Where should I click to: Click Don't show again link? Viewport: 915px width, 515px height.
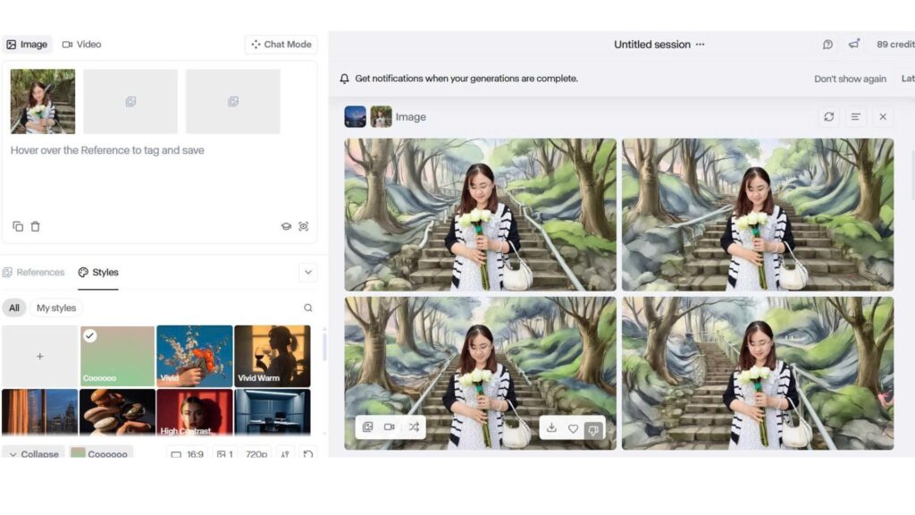tap(850, 79)
